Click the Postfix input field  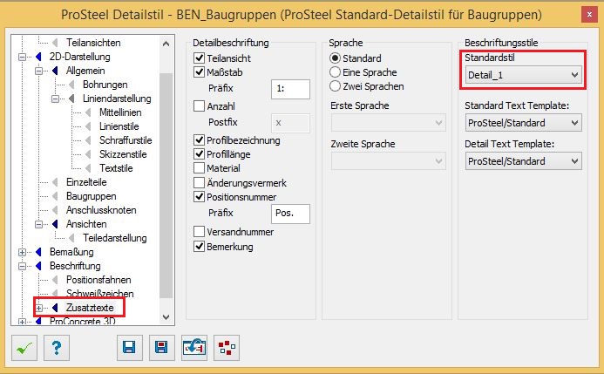(290, 123)
